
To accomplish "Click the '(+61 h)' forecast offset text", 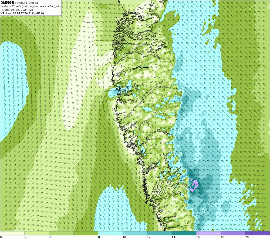I will (x=39, y=13).
